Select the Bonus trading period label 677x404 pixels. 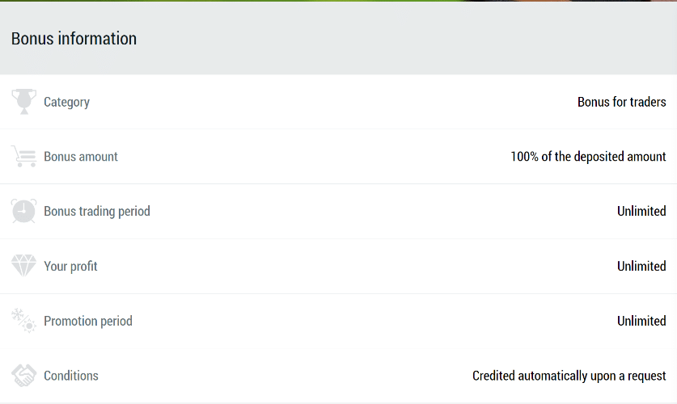97,211
